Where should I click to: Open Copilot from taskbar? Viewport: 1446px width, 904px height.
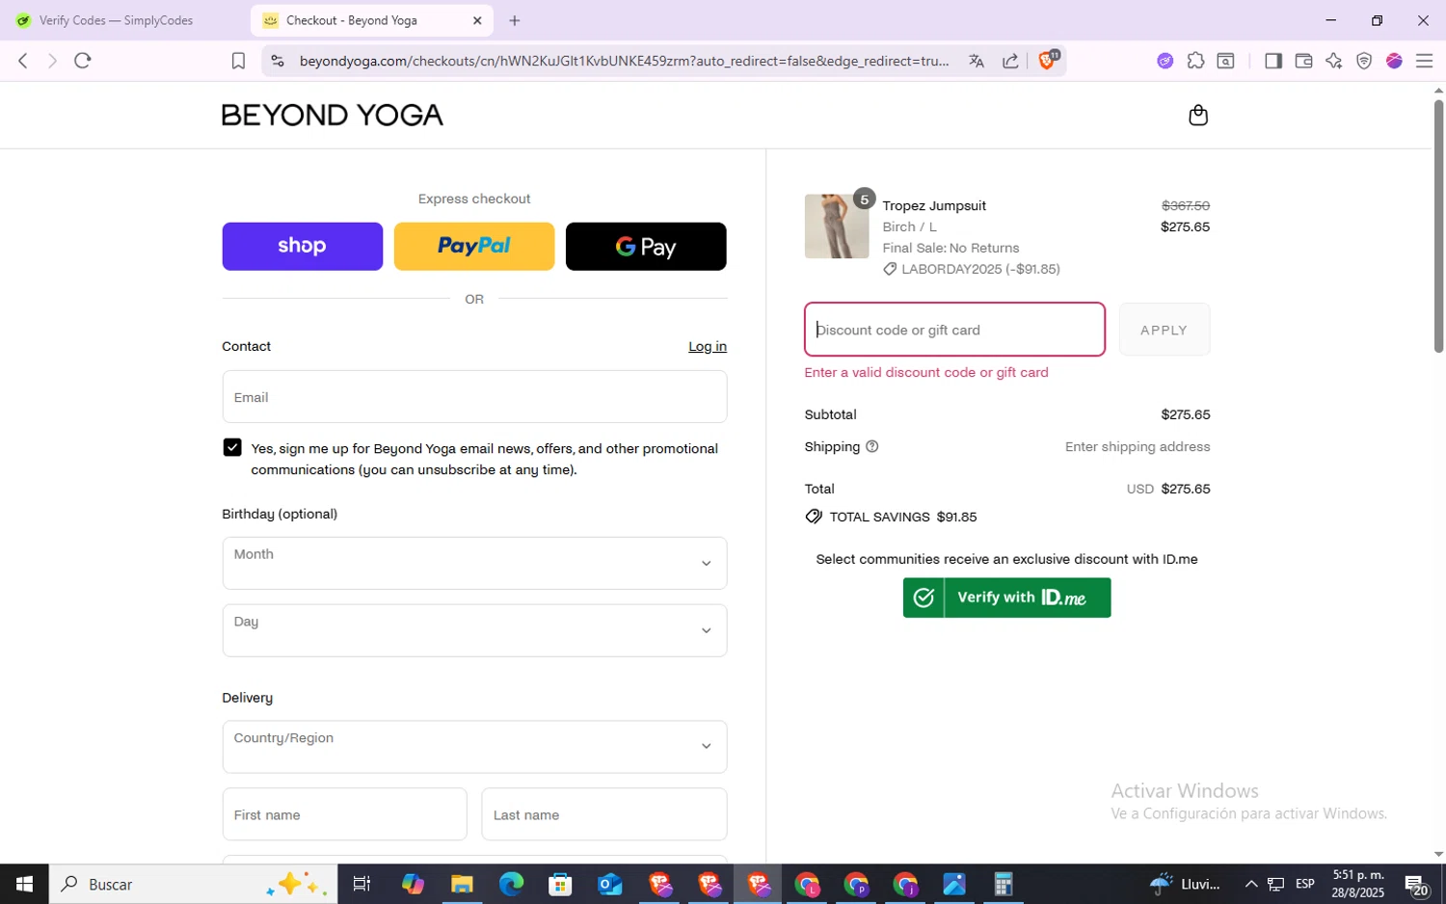[x=413, y=884]
